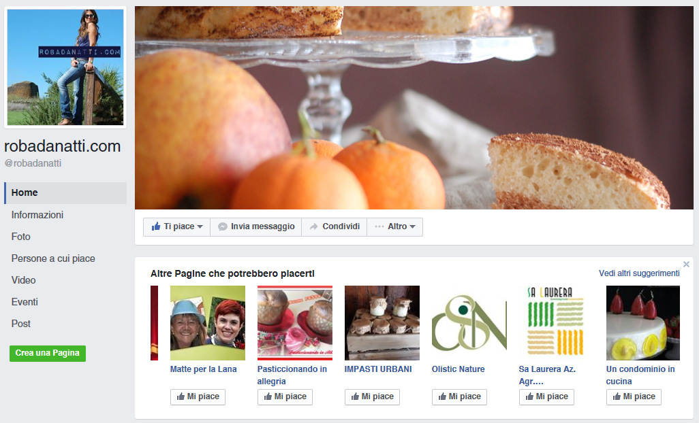Open the robadanatti.com profile picture
Screen dimensions: 699x423
(x=65, y=67)
